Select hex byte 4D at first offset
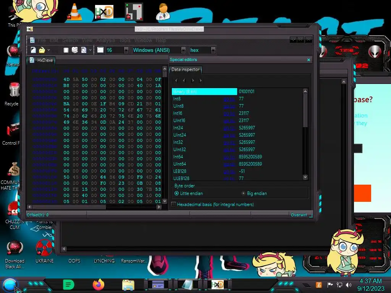Viewport: 391px width, 293px height. pyautogui.click(x=66, y=79)
